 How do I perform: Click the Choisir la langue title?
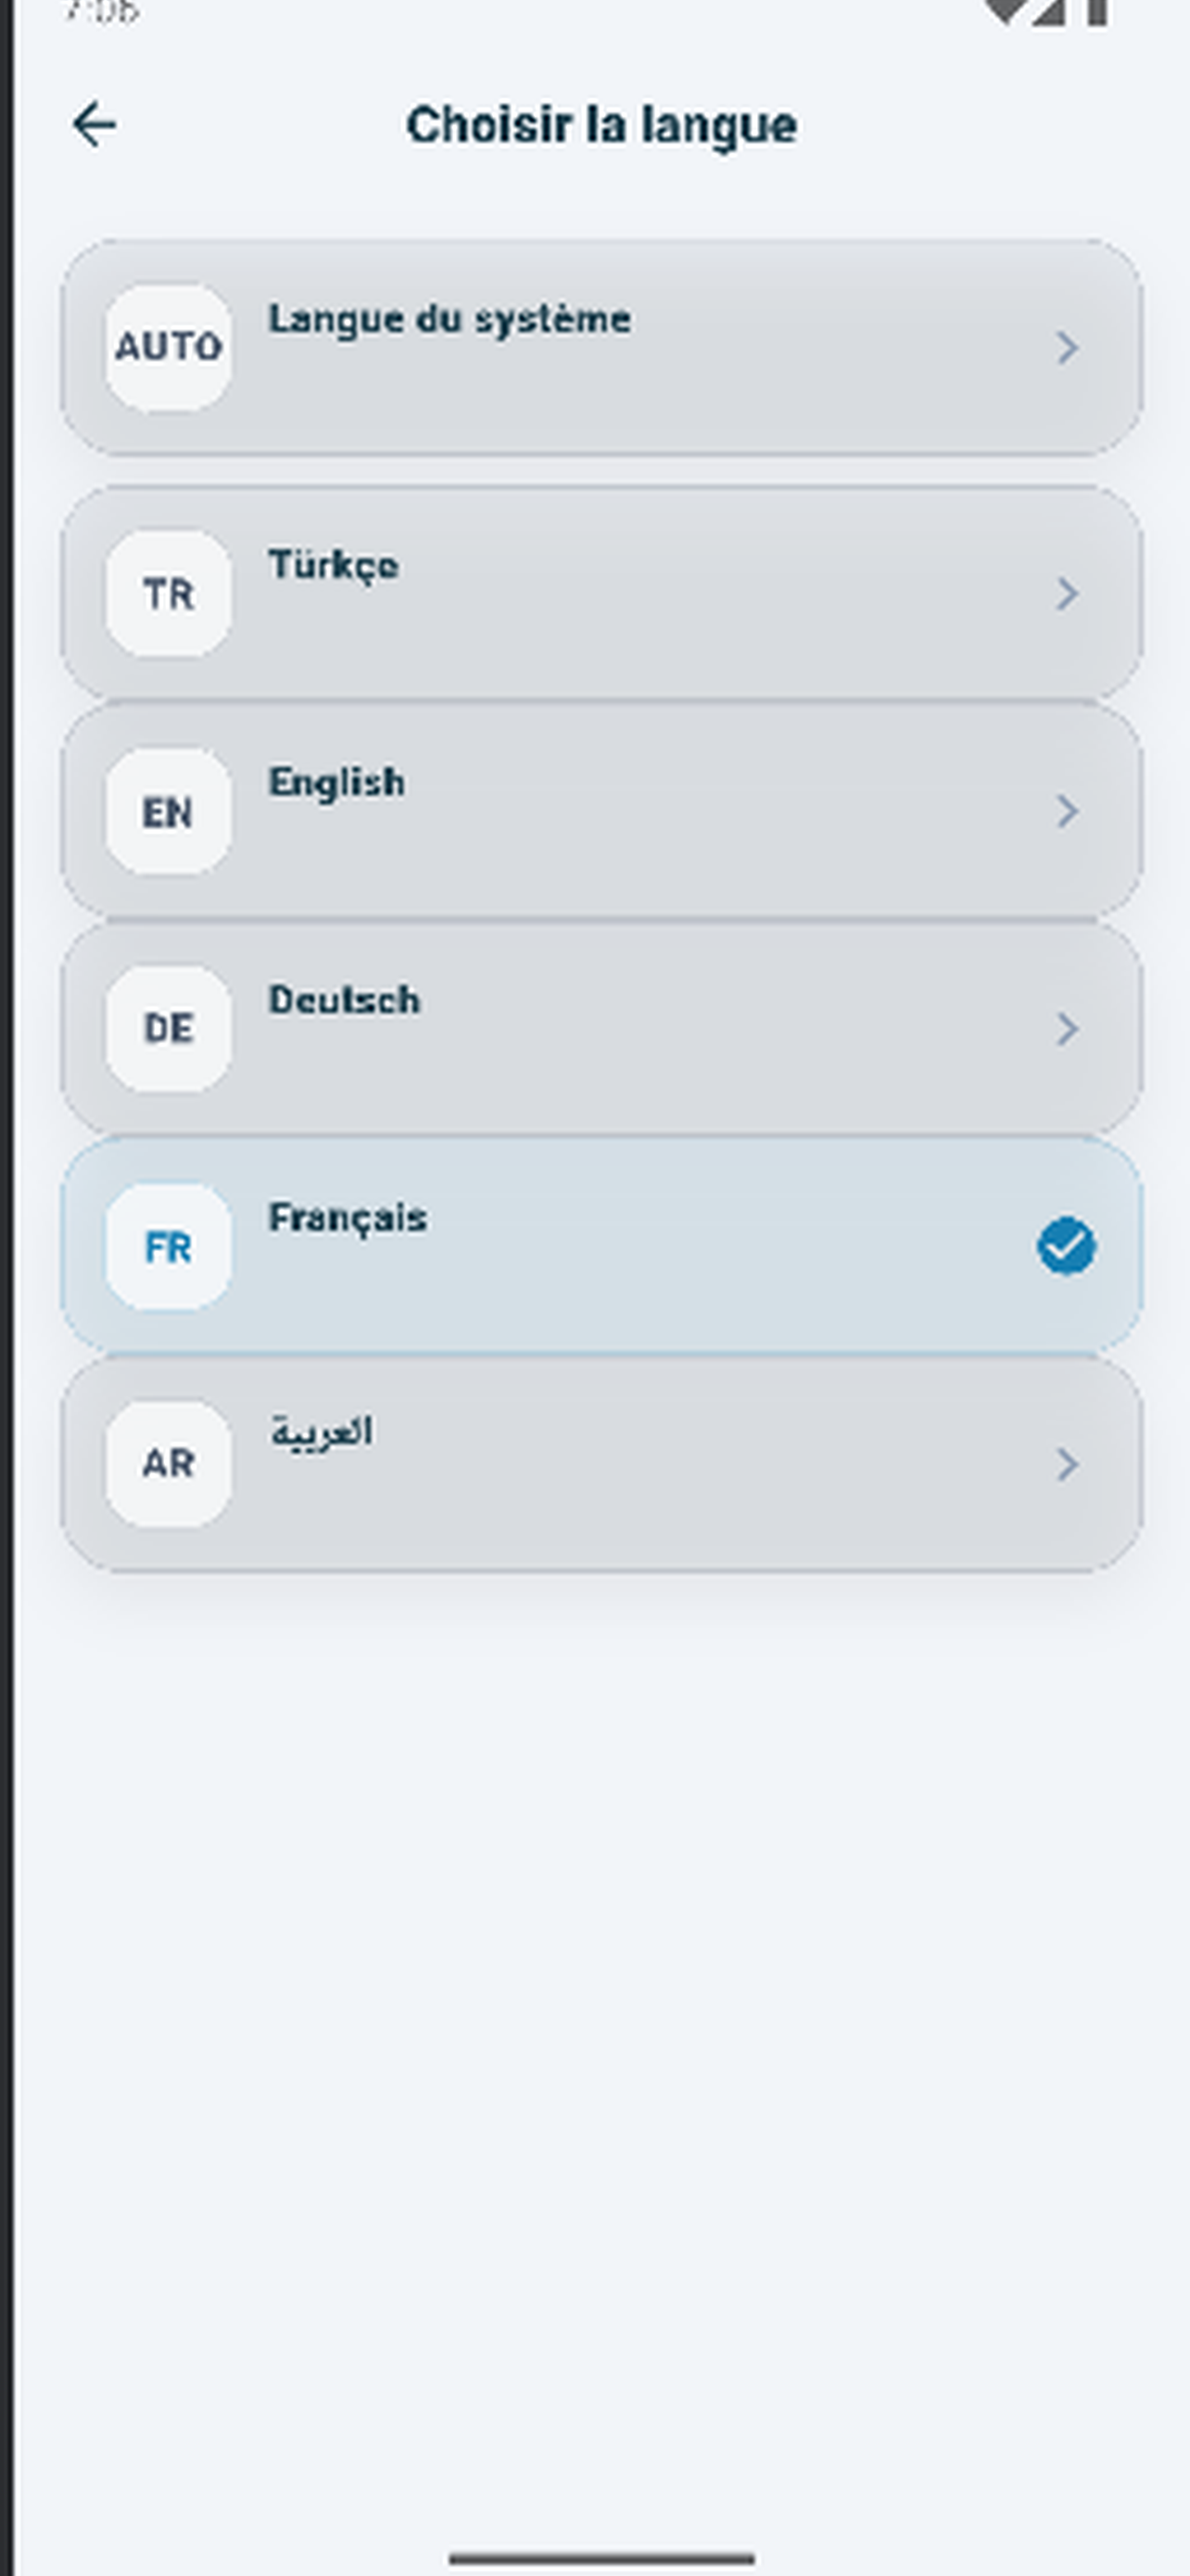click(601, 126)
